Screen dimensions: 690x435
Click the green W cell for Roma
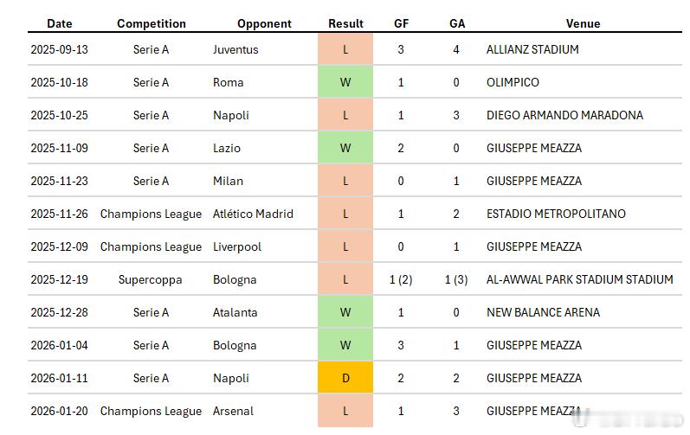click(345, 82)
